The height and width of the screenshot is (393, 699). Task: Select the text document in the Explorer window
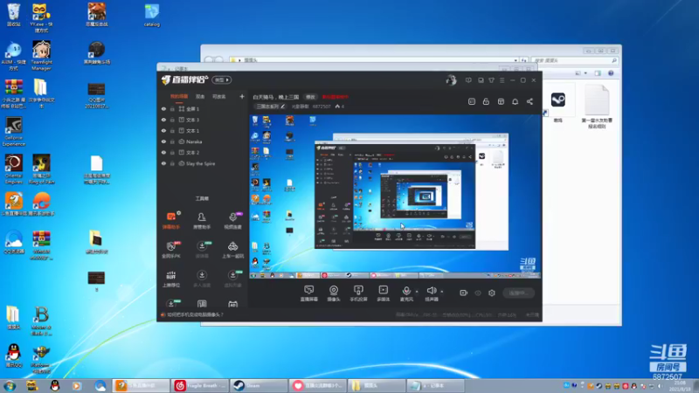click(x=597, y=107)
